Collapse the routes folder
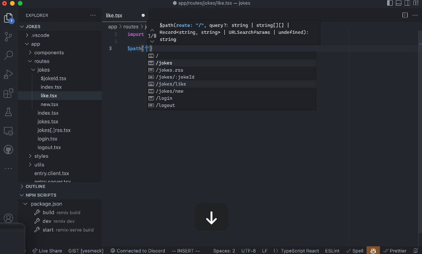Screen dimensions: 422x254 coord(42,61)
